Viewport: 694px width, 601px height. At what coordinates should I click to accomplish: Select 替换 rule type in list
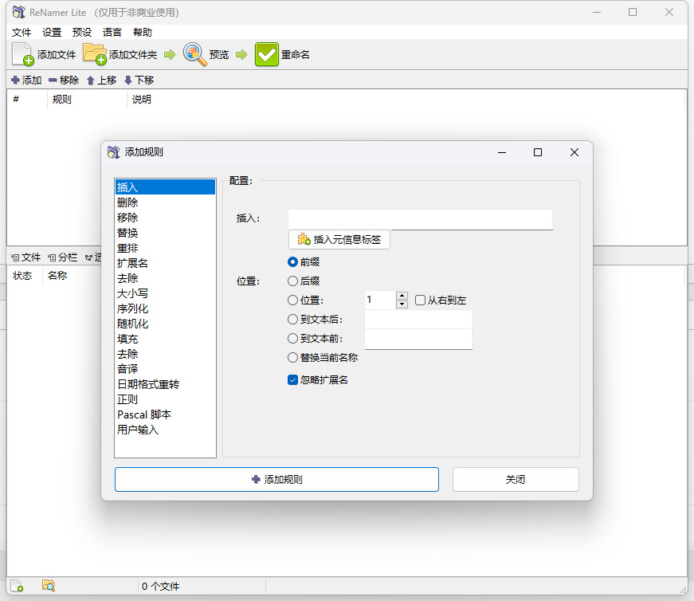(x=165, y=233)
